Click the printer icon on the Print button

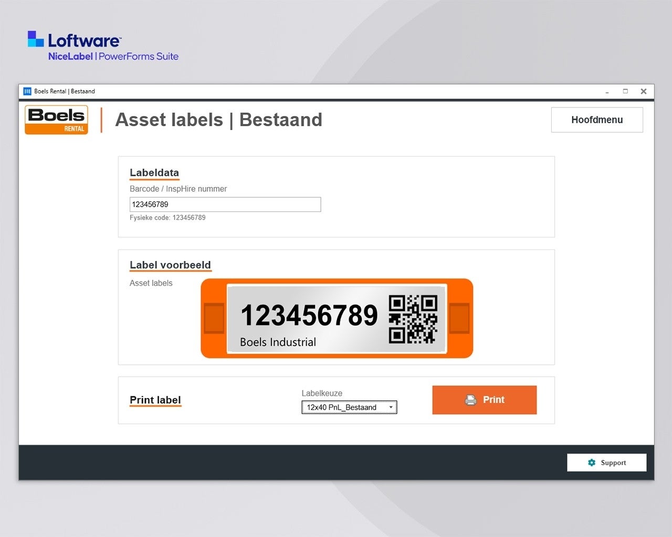click(x=471, y=400)
